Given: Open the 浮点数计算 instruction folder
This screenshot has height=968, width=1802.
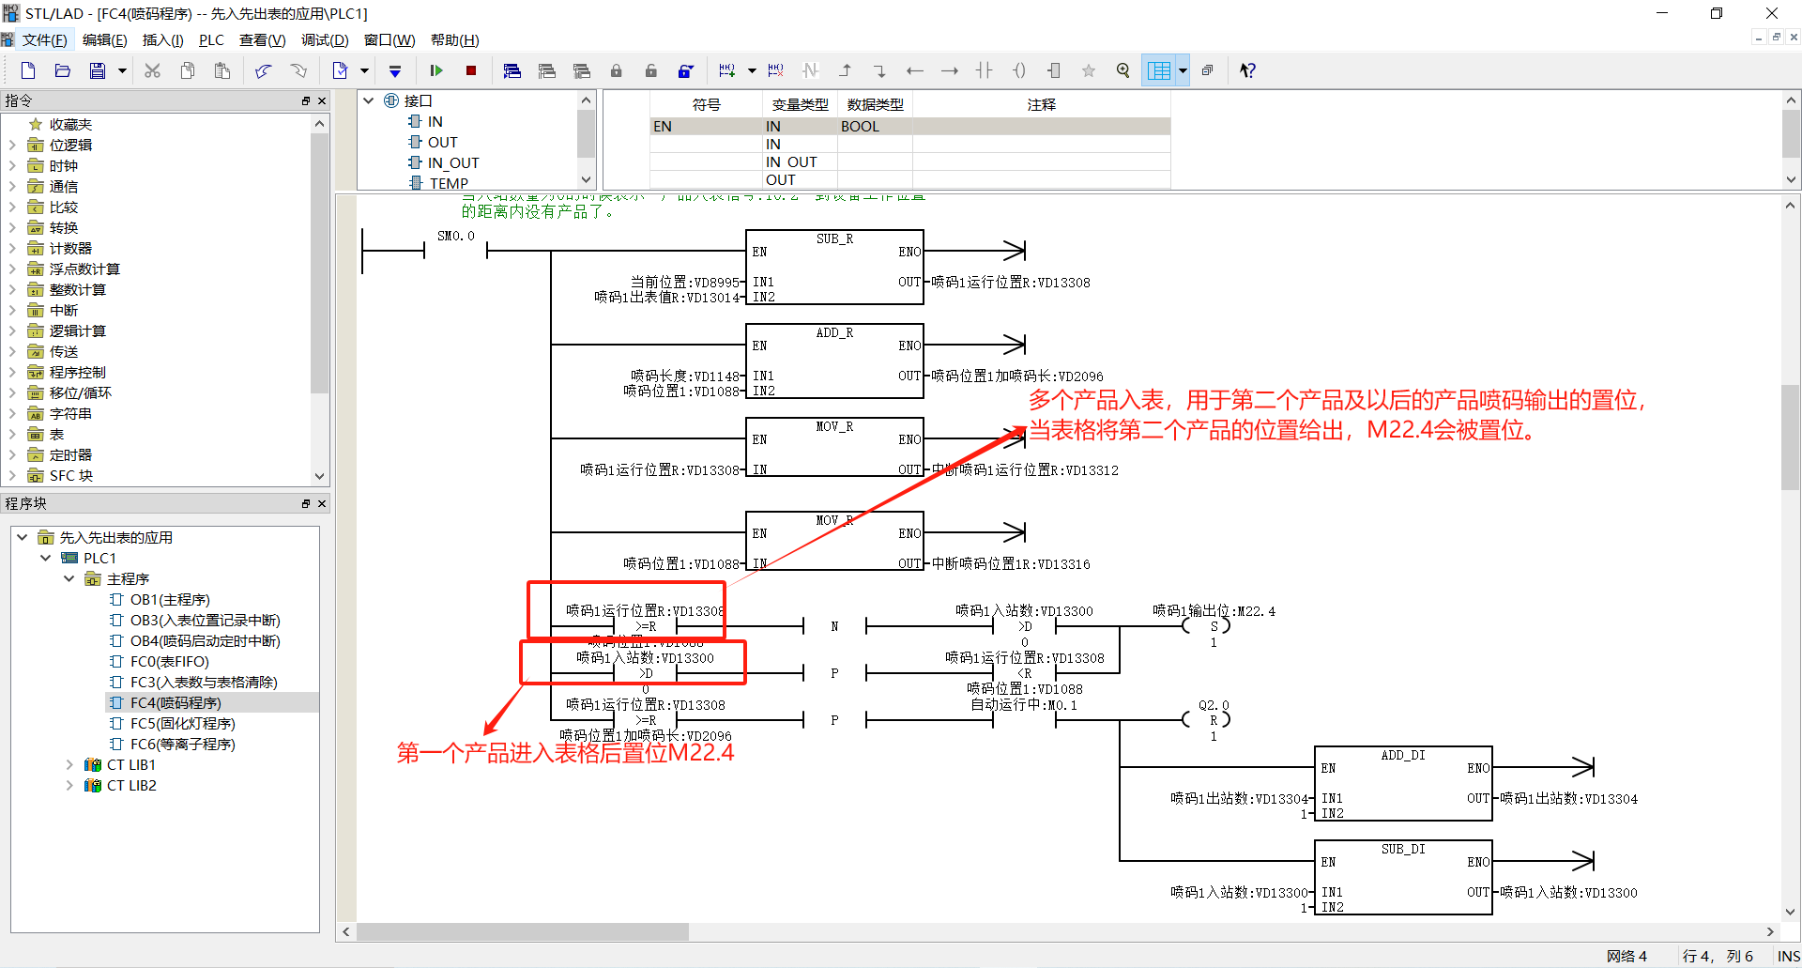Looking at the screenshot, I should [x=84, y=269].
